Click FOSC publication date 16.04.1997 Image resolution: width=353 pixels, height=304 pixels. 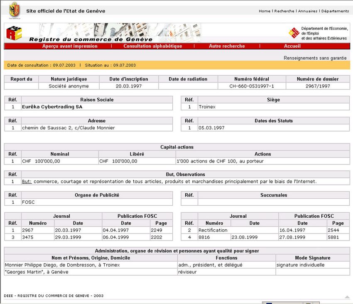[292, 230]
